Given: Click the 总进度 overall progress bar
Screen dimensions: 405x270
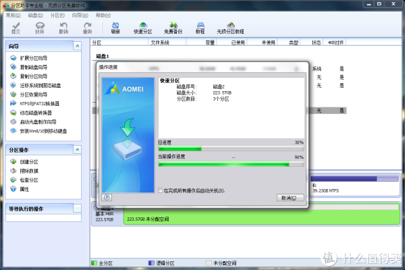Looking at the screenshot, I should 231,148.
